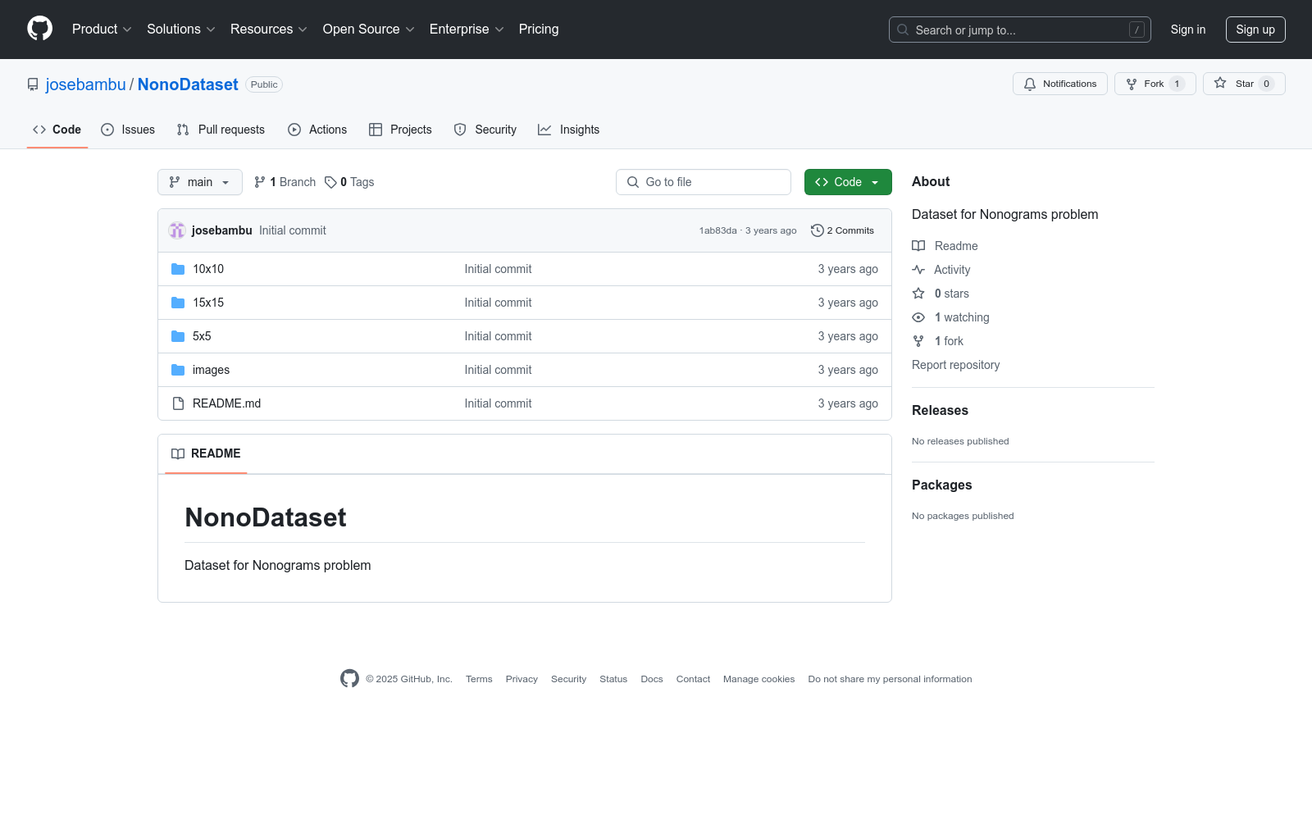Click the Sign up button
Screen dimensions: 1312x820
coord(1255,30)
